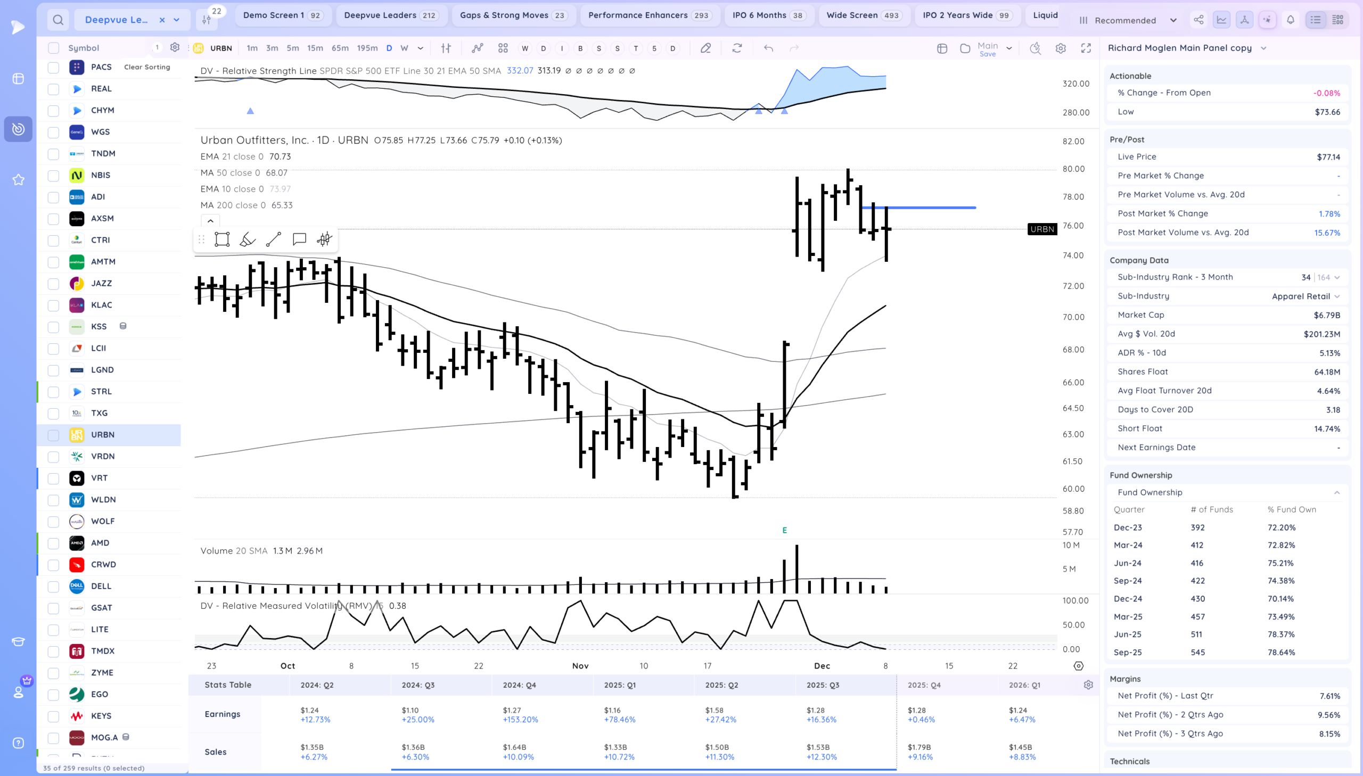Click the eraser icon in chart toolbar
Viewport: 1363px width, 776px height.
pyautogui.click(x=706, y=48)
